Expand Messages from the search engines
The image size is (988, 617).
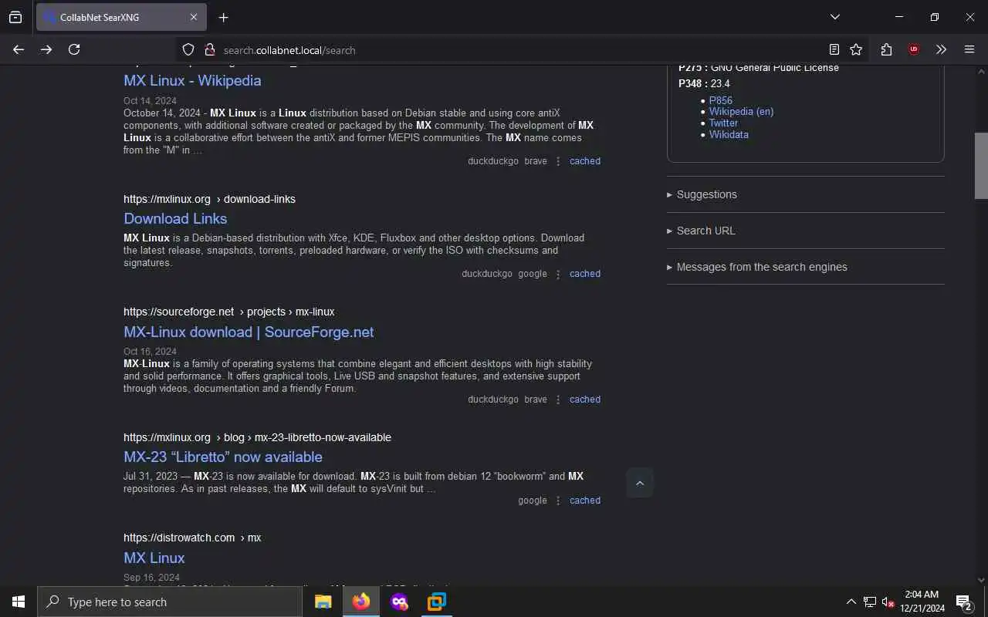(805, 267)
